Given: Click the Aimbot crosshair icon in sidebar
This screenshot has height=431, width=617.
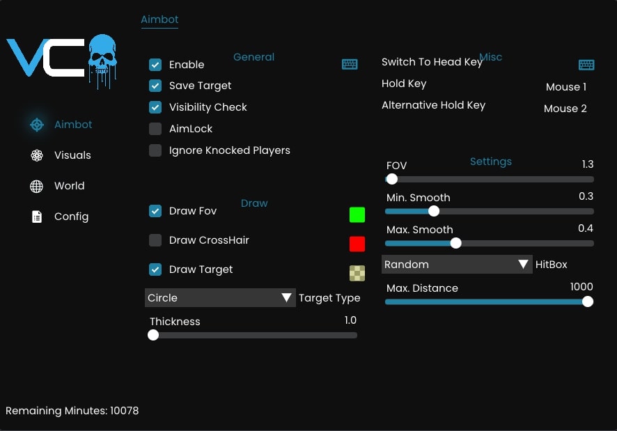Looking at the screenshot, I should point(37,125).
